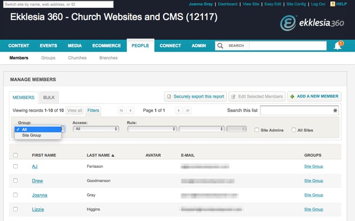
Task: Check the box for AJ Fenlason
Action: [16, 166]
